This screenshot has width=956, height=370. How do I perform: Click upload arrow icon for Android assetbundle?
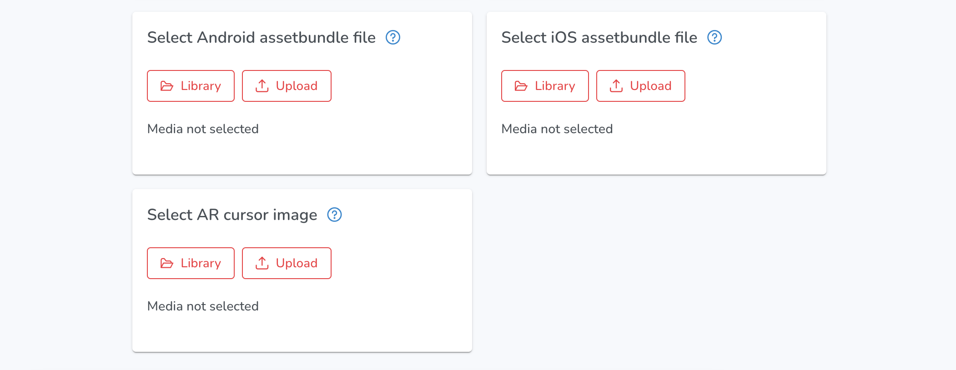[x=262, y=86]
